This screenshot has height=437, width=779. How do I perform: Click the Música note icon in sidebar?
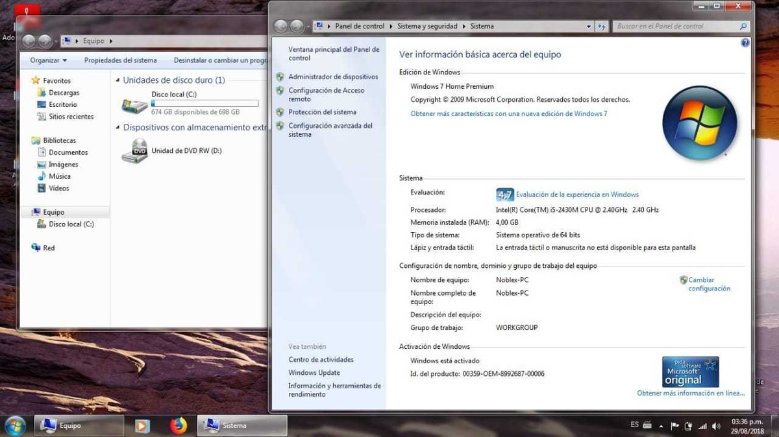[x=42, y=176]
